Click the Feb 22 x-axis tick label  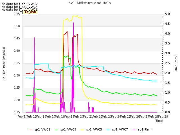(x=97, y=116)
